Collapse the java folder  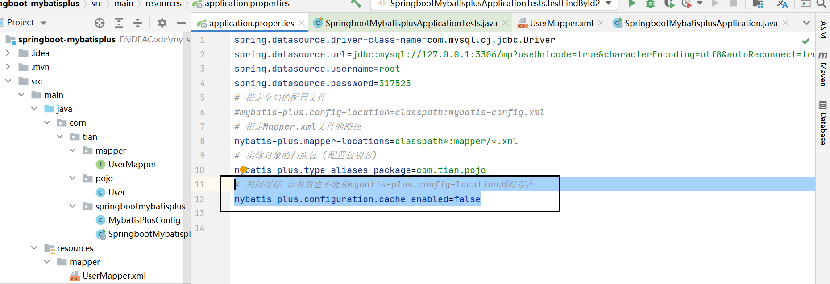pos(34,109)
